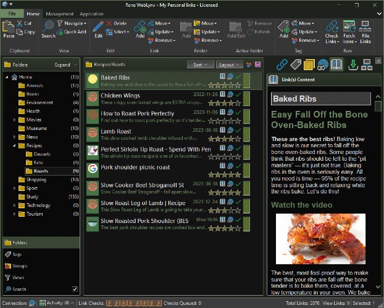This screenshot has height=308, width=384.
Task: Open the Search pane in sidebar
Action: tap(37, 289)
